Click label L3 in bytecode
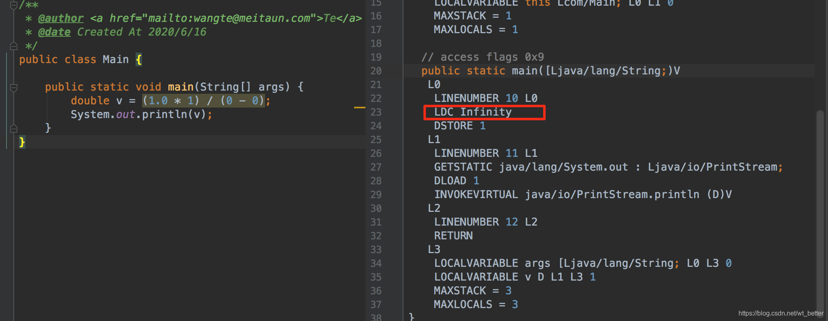 click(x=434, y=249)
